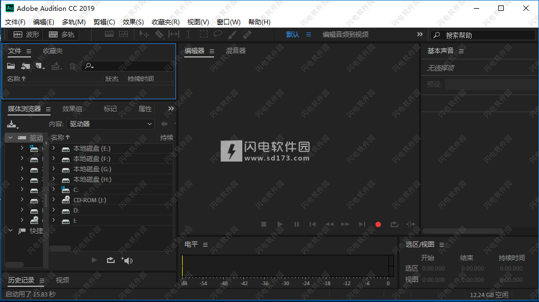This screenshot has height=302, width=539.
Task: Sort files by 名称 column
Action: point(16,79)
